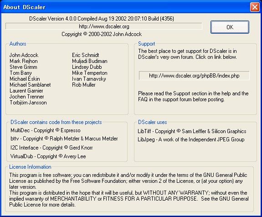The height and width of the screenshot is (217, 262).
Task: Click author name Eric Schmidt
Action: 86,55
